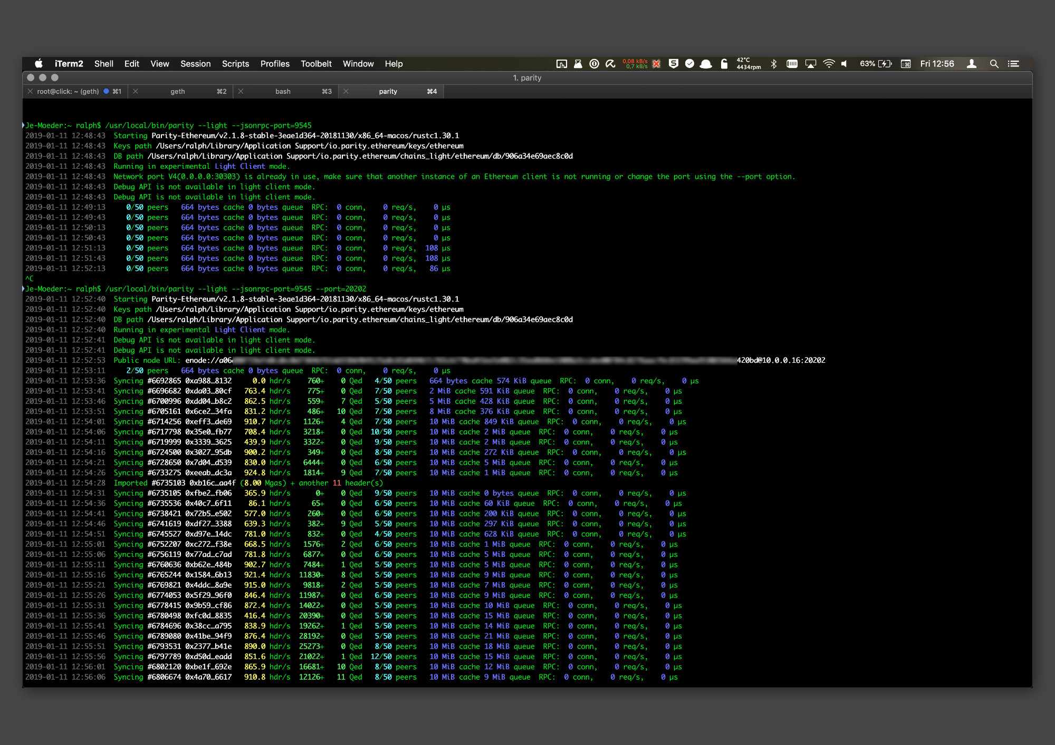1055x745 pixels.
Task: Open the network speed kB/s indicator
Action: pos(635,64)
